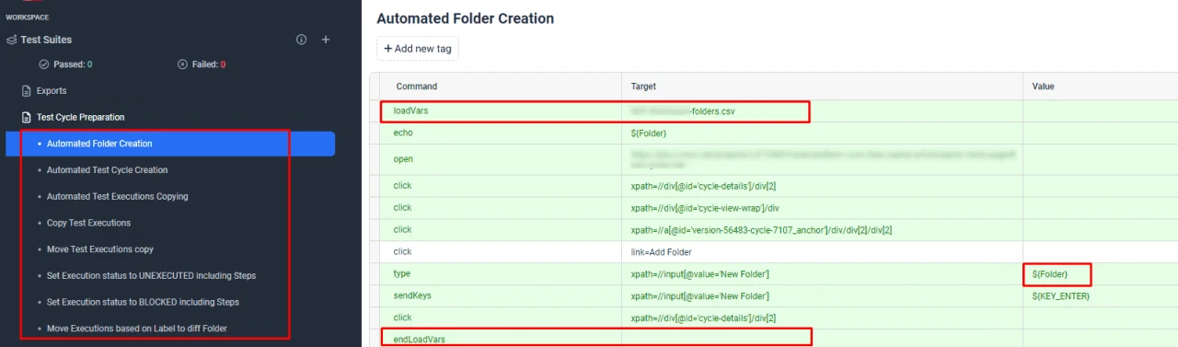Select Automated Test Cycle Creation macro

[x=108, y=170]
